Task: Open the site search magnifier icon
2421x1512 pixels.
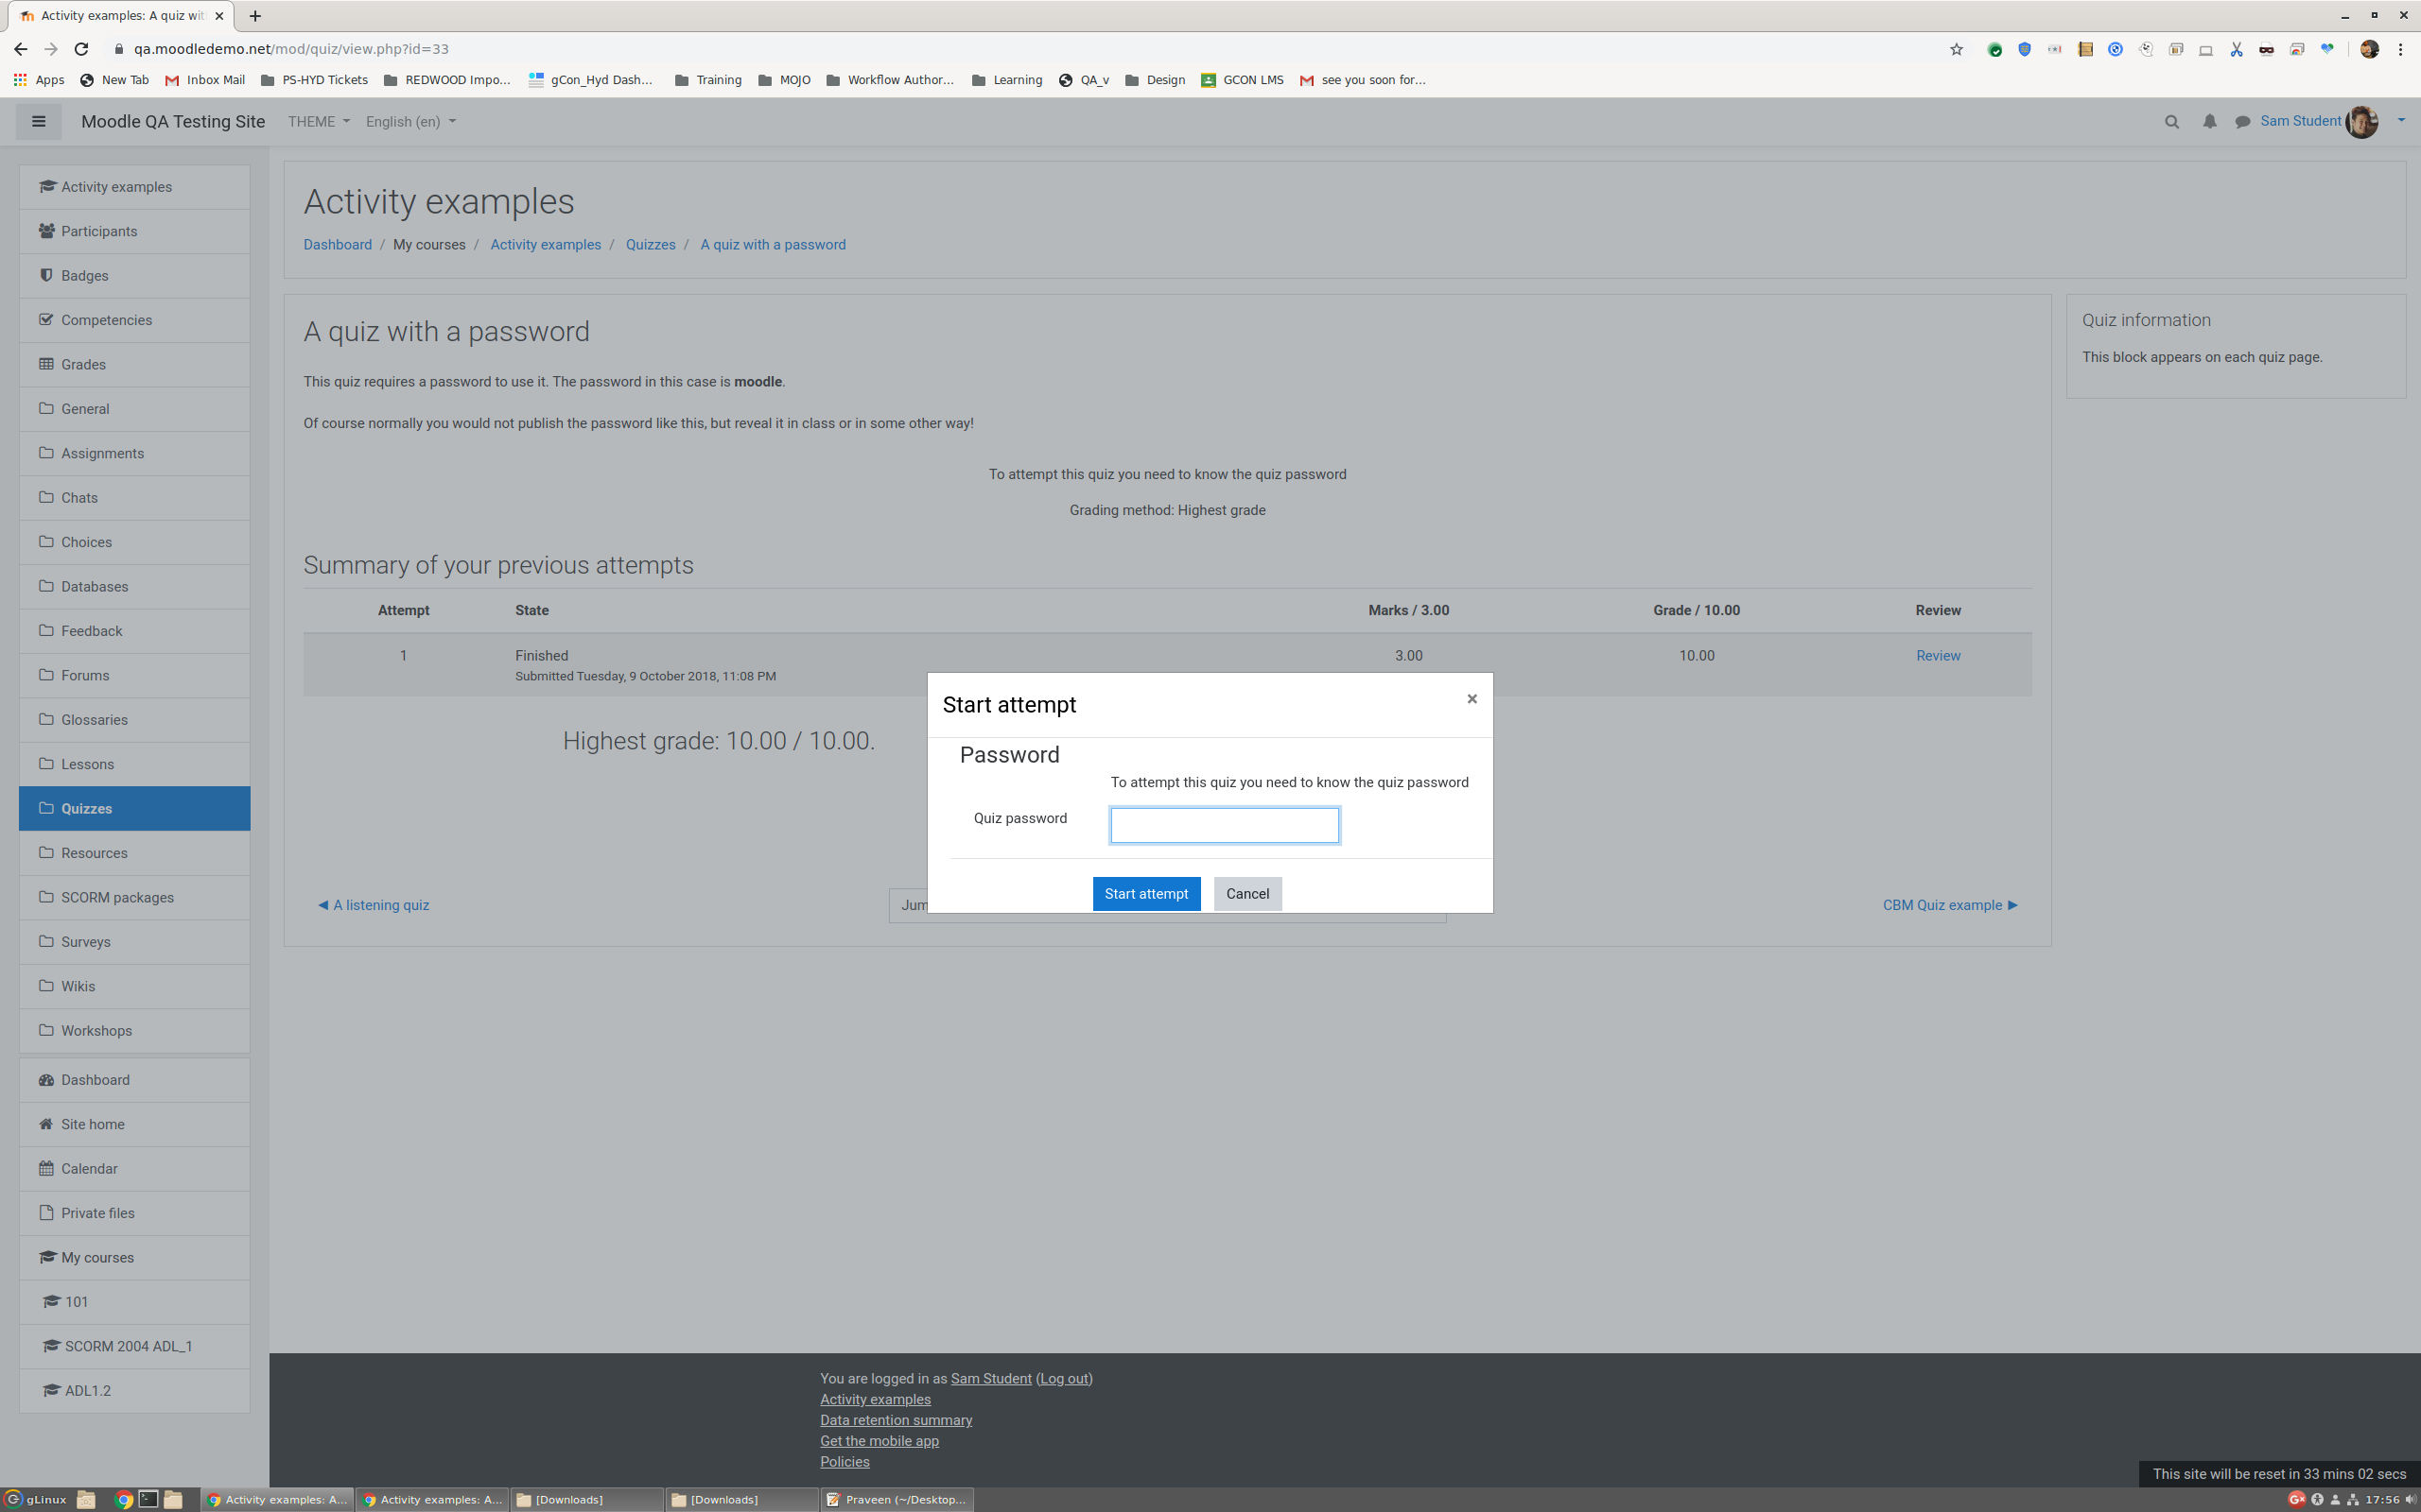Action: [x=2171, y=122]
